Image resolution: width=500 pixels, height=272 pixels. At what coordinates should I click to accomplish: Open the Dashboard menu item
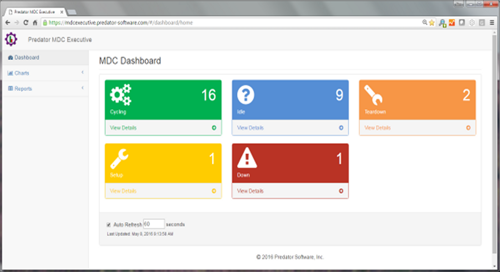pos(27,57)
